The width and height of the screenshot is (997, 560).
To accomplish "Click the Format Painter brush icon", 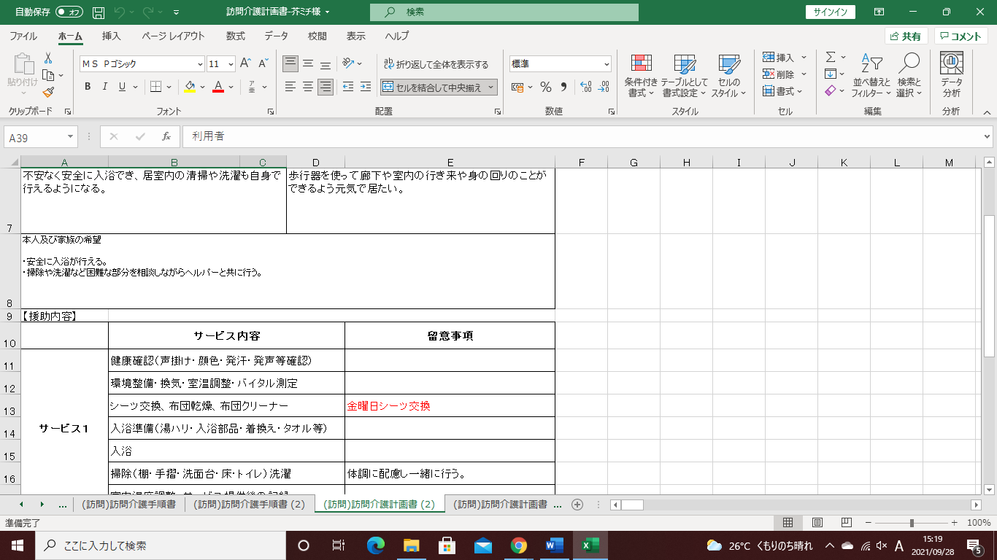I will [48, 93].
